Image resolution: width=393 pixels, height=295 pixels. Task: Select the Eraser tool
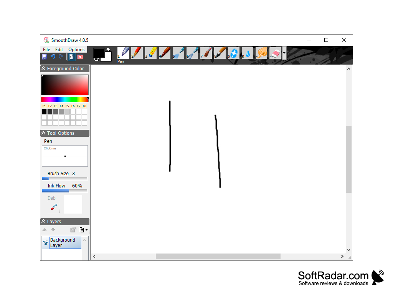[275, 53]
